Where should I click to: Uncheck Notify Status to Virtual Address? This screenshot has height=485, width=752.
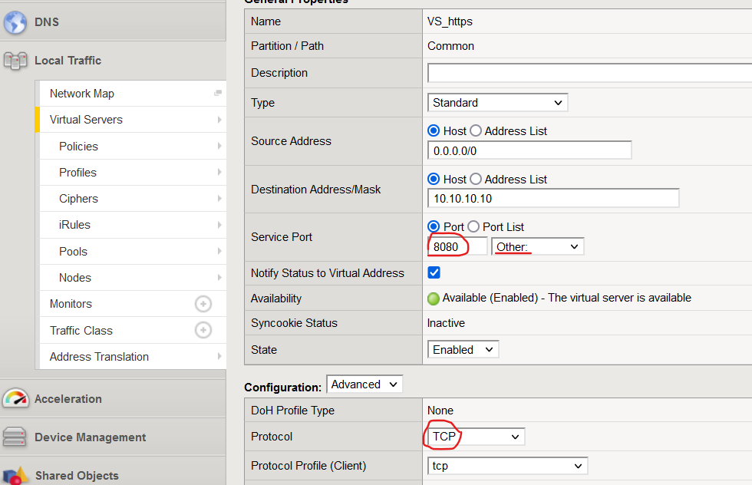coord(434,272)
